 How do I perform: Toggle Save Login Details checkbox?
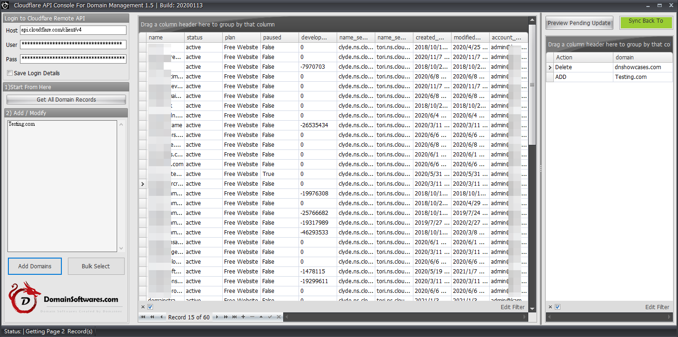click(x=10, y=73)
